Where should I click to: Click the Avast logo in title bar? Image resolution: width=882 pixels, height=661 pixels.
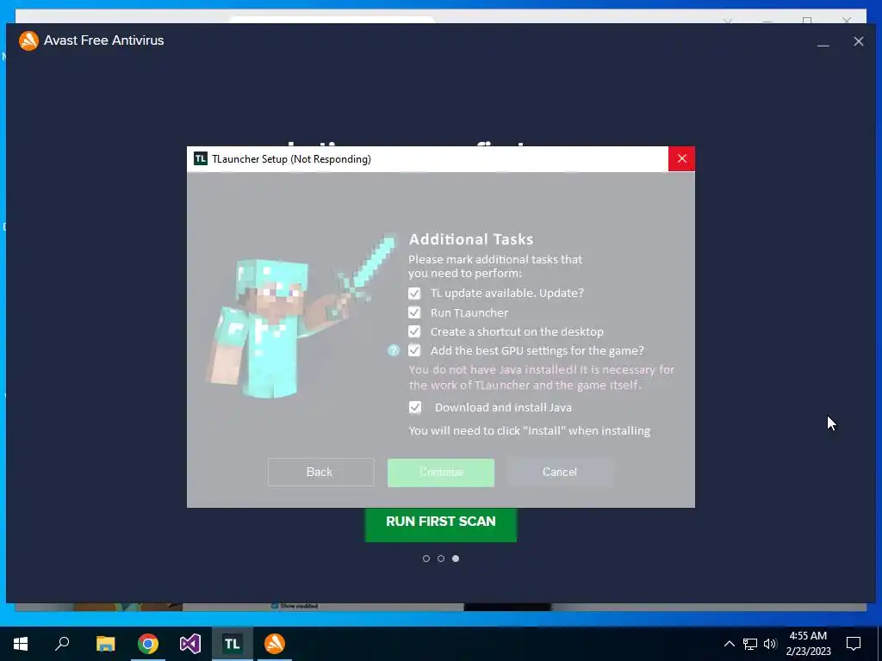pos(28,40)
